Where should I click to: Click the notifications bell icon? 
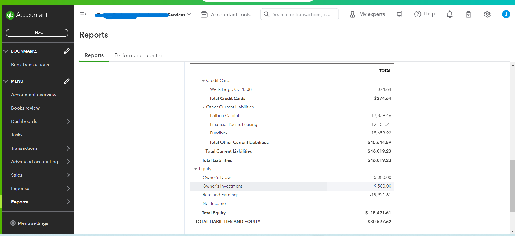click(449, 14)
